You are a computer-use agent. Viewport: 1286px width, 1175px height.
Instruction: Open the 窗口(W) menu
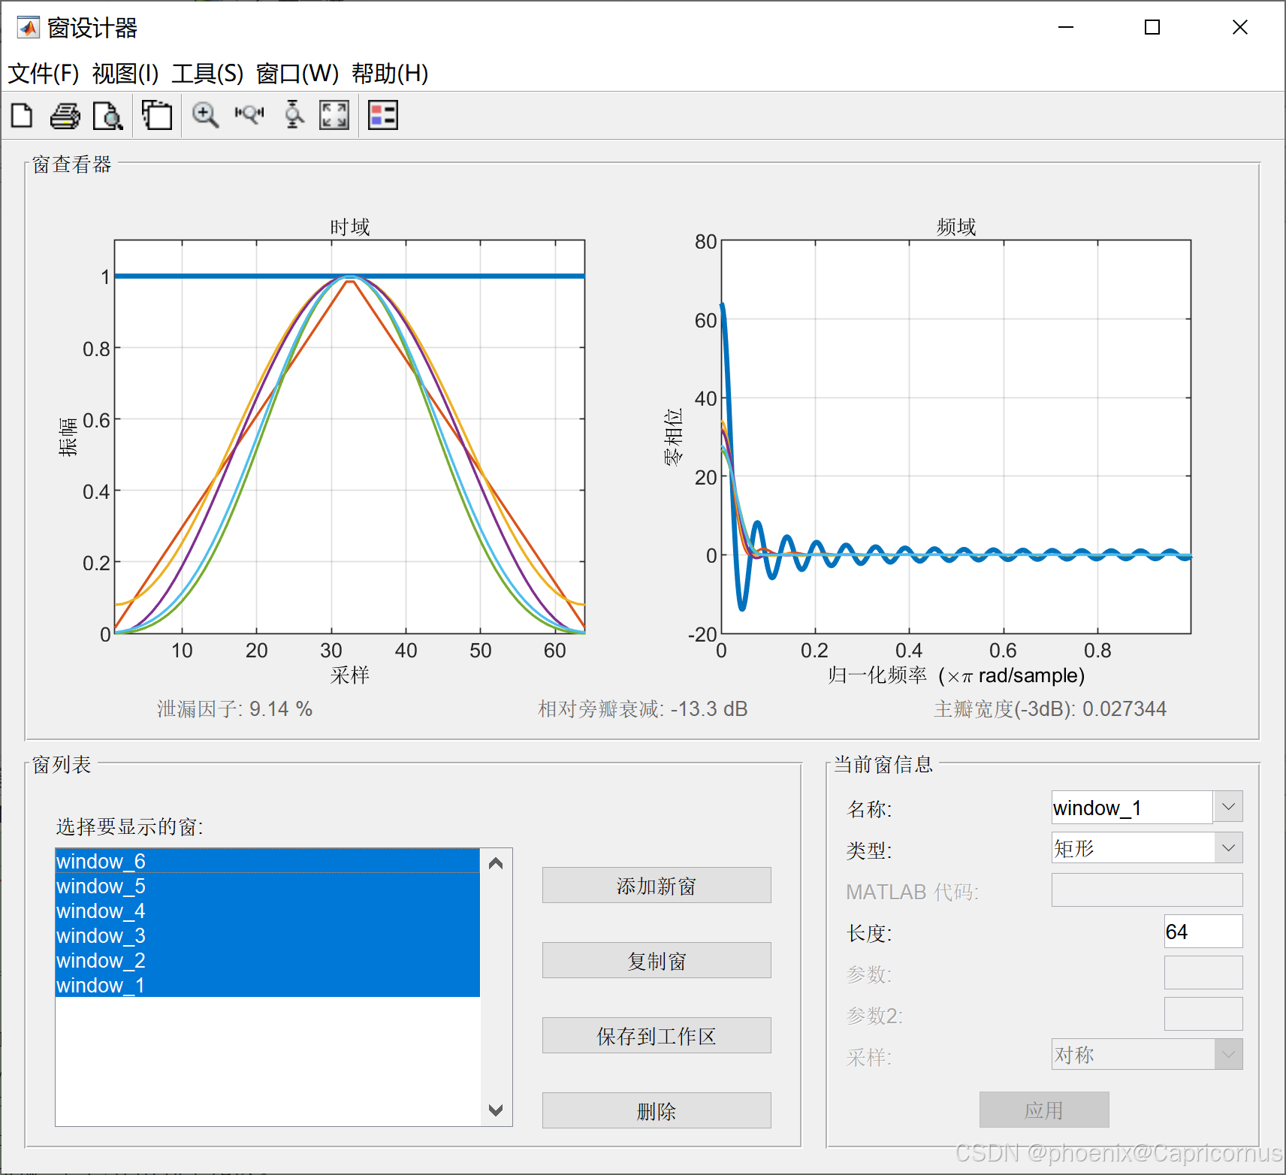297,74
